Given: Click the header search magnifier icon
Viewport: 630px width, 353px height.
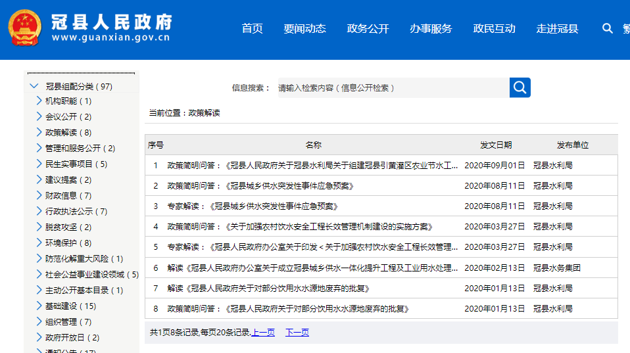Looking at the screenshot, I should click(x=607, y=28).
